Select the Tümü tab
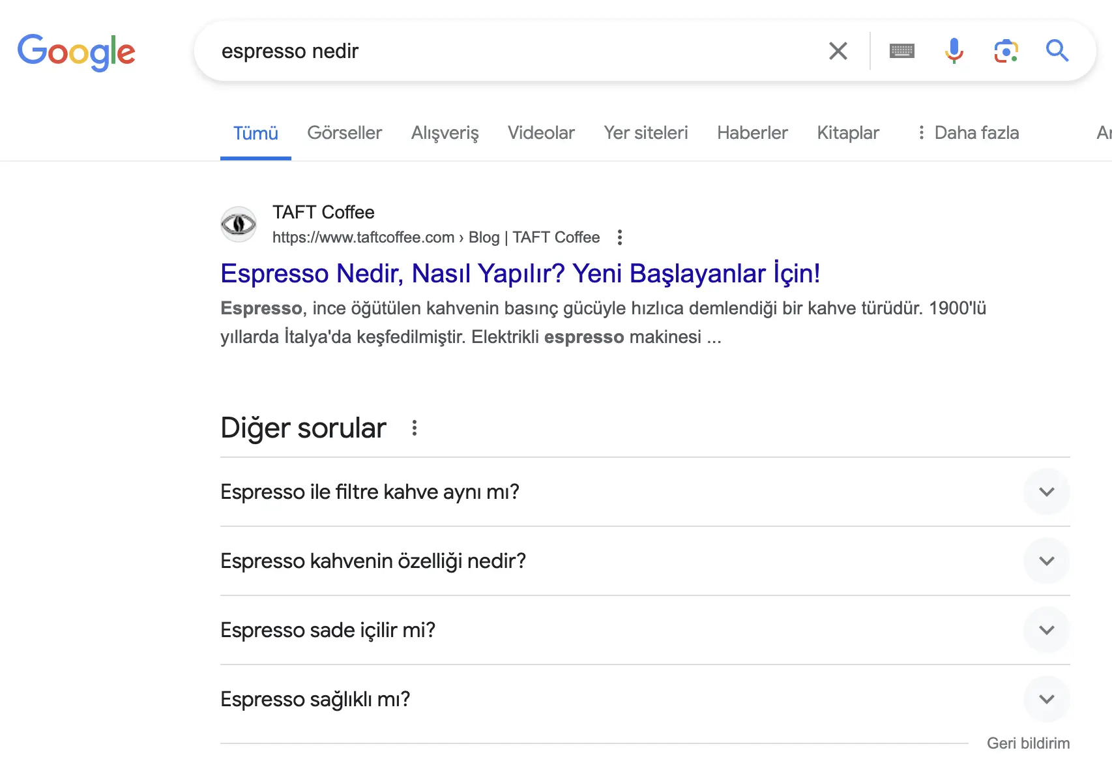Image resolution: width=1112 pixels, height=776 pixels. coord(256,133)
